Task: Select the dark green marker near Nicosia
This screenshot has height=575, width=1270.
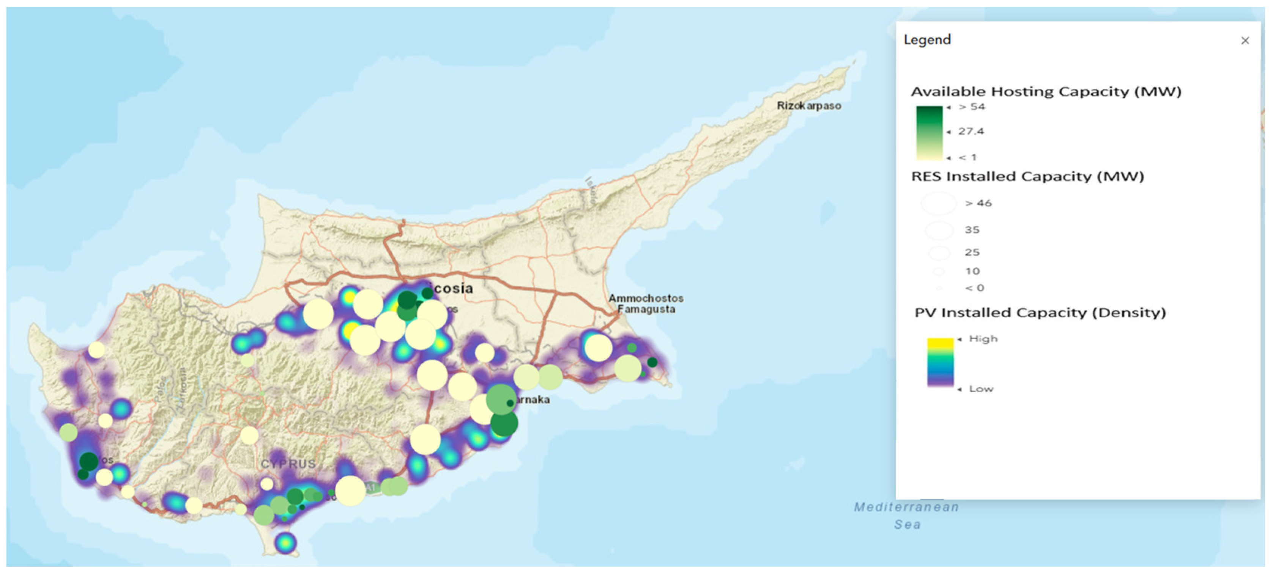Action: coord(407,299)
